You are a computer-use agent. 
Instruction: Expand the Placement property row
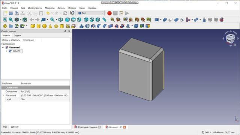(3, 95)
